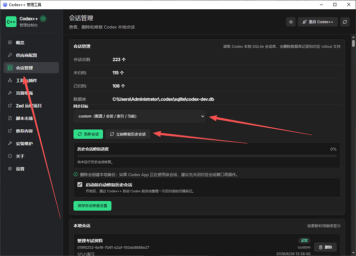Click the session ID 019f0252-6e16-7b91-b2a1-192eb9888e27
This screenshot has height=256, width=356.
(114, 247)
